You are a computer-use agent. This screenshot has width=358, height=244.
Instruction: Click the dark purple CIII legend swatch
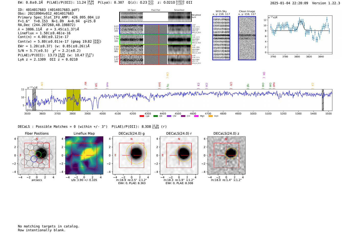(183, 116)
